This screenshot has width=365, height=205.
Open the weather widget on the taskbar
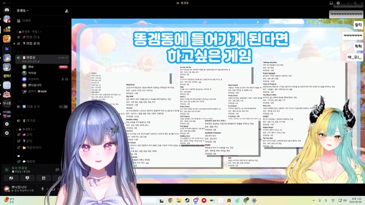[x=9, y=200]
